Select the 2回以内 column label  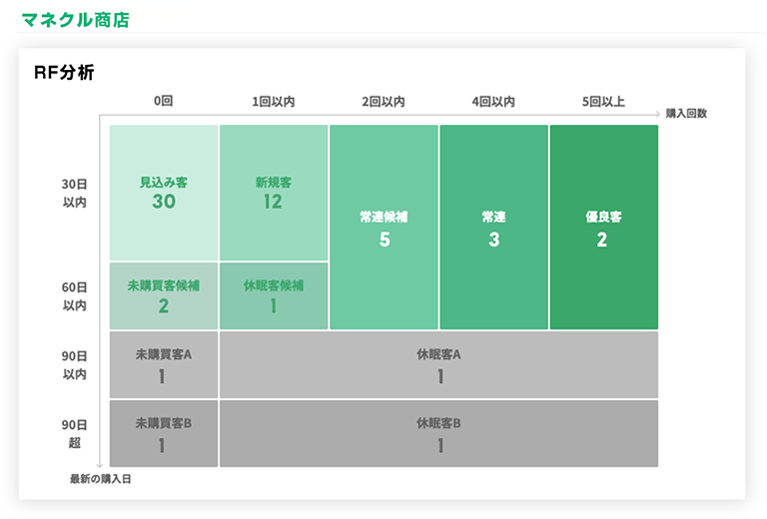[383, 101]
